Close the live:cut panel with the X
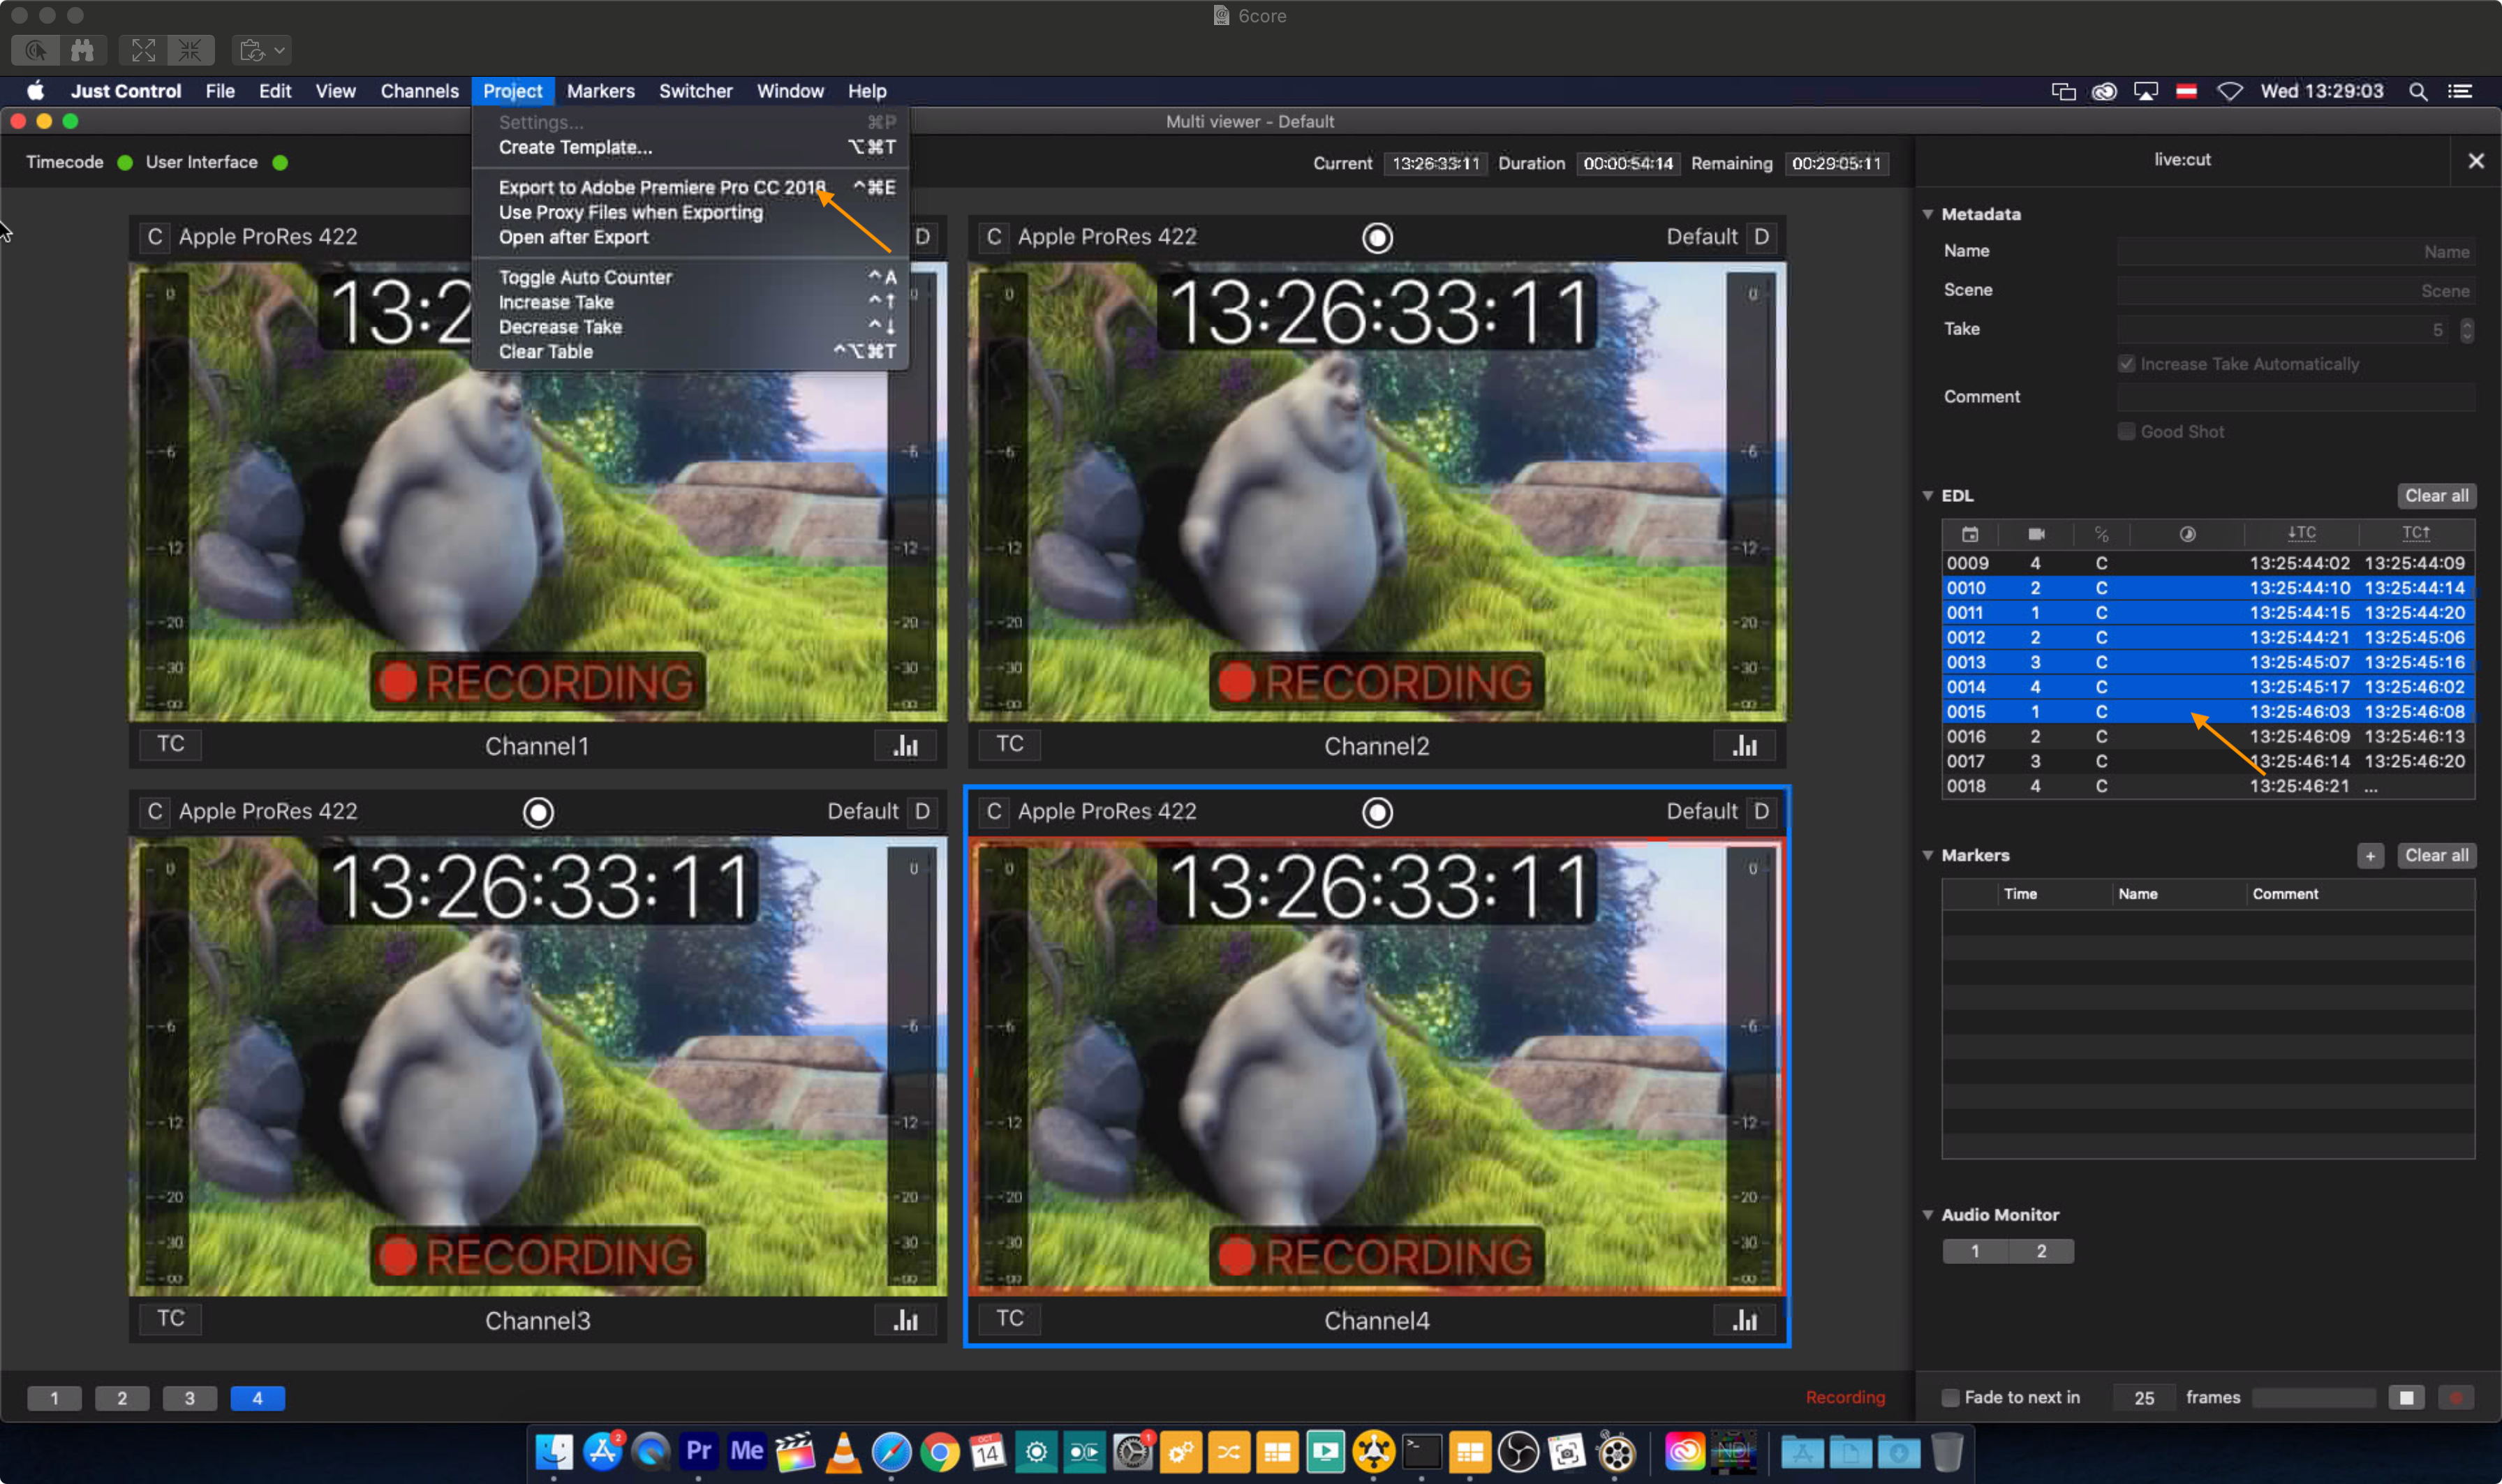The height and width of the screenshot is (1484, 2502). pyautogui.click(x=2476, y=161)
